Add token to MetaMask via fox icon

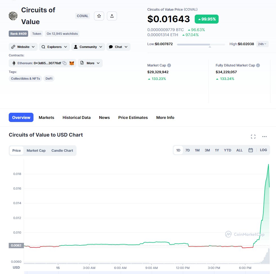pyautogui.click(x=72, y=63)
